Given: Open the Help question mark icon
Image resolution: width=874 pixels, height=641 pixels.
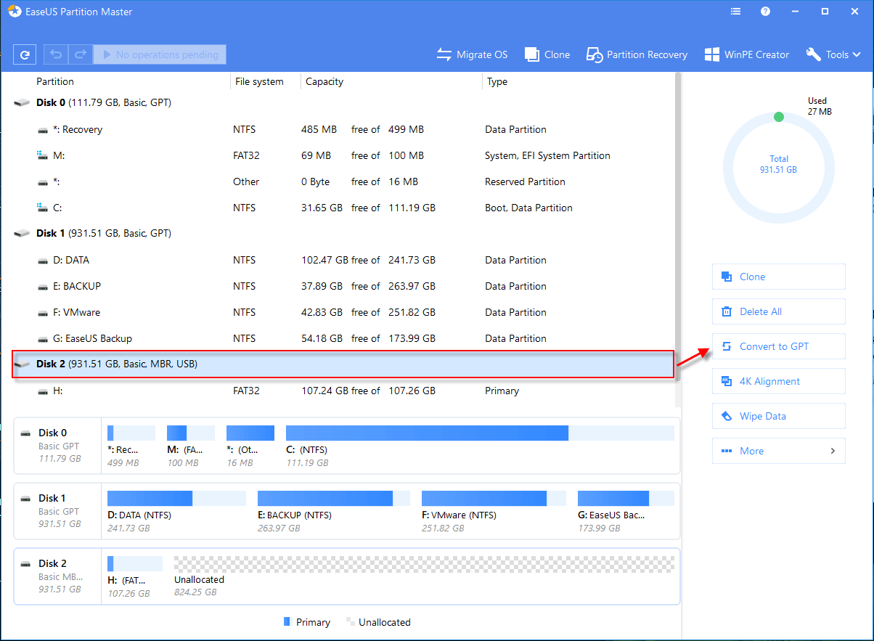Looking at the screenshot, I should click(x=765, y=12).
